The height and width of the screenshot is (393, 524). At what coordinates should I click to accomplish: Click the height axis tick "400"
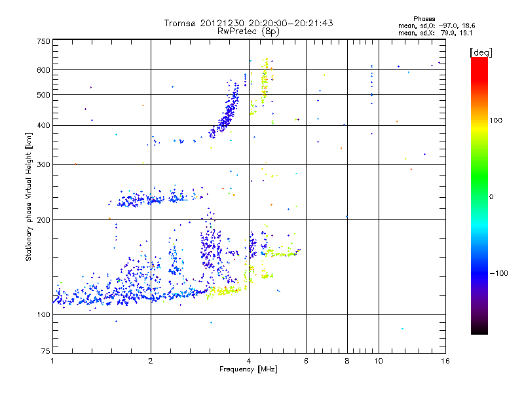[x=44, y=126]
